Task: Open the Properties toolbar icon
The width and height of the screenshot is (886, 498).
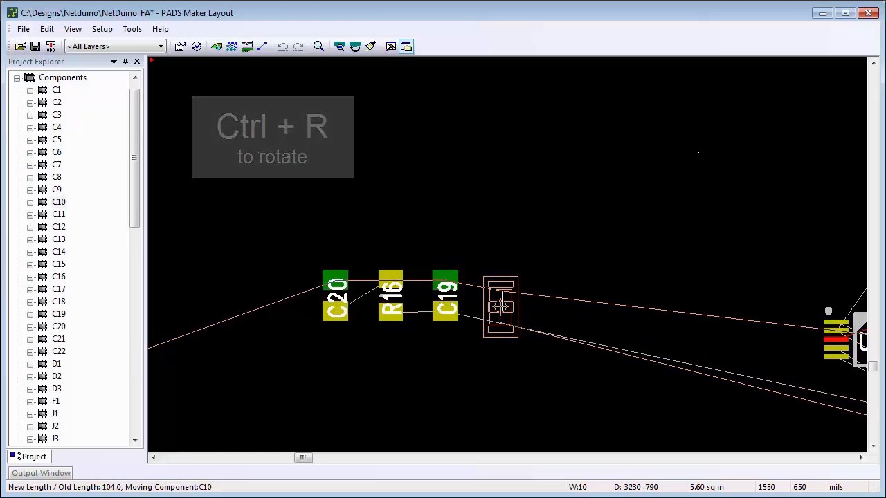Action: (x=181, y=46)
